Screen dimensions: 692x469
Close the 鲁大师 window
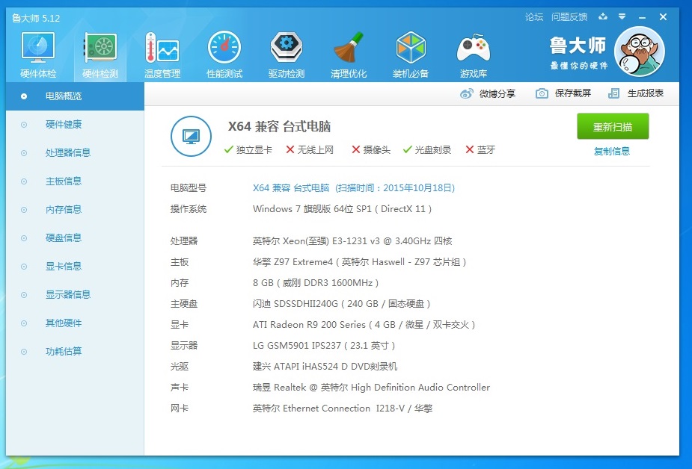663,16
